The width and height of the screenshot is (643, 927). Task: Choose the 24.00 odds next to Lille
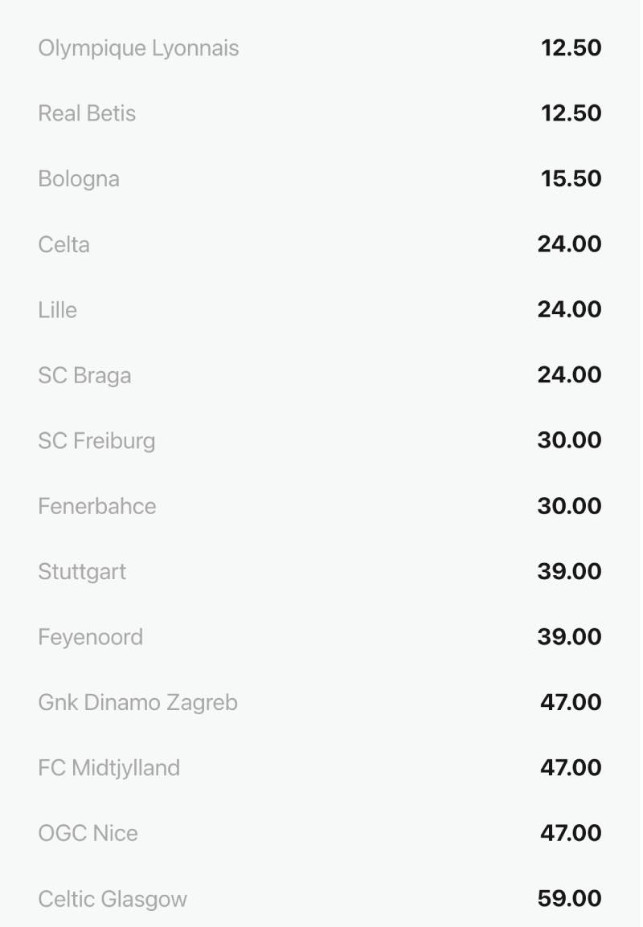569,309
